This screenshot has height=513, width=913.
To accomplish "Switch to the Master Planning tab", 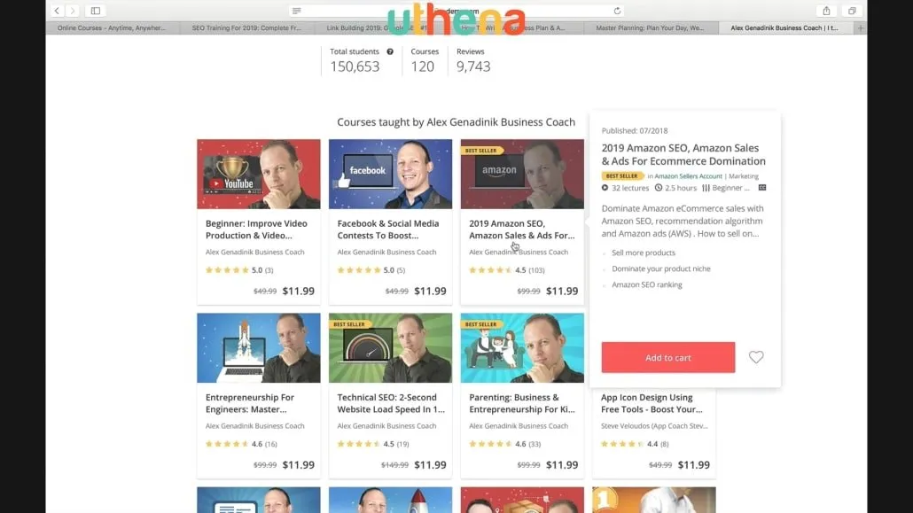I will pos(650,28).
